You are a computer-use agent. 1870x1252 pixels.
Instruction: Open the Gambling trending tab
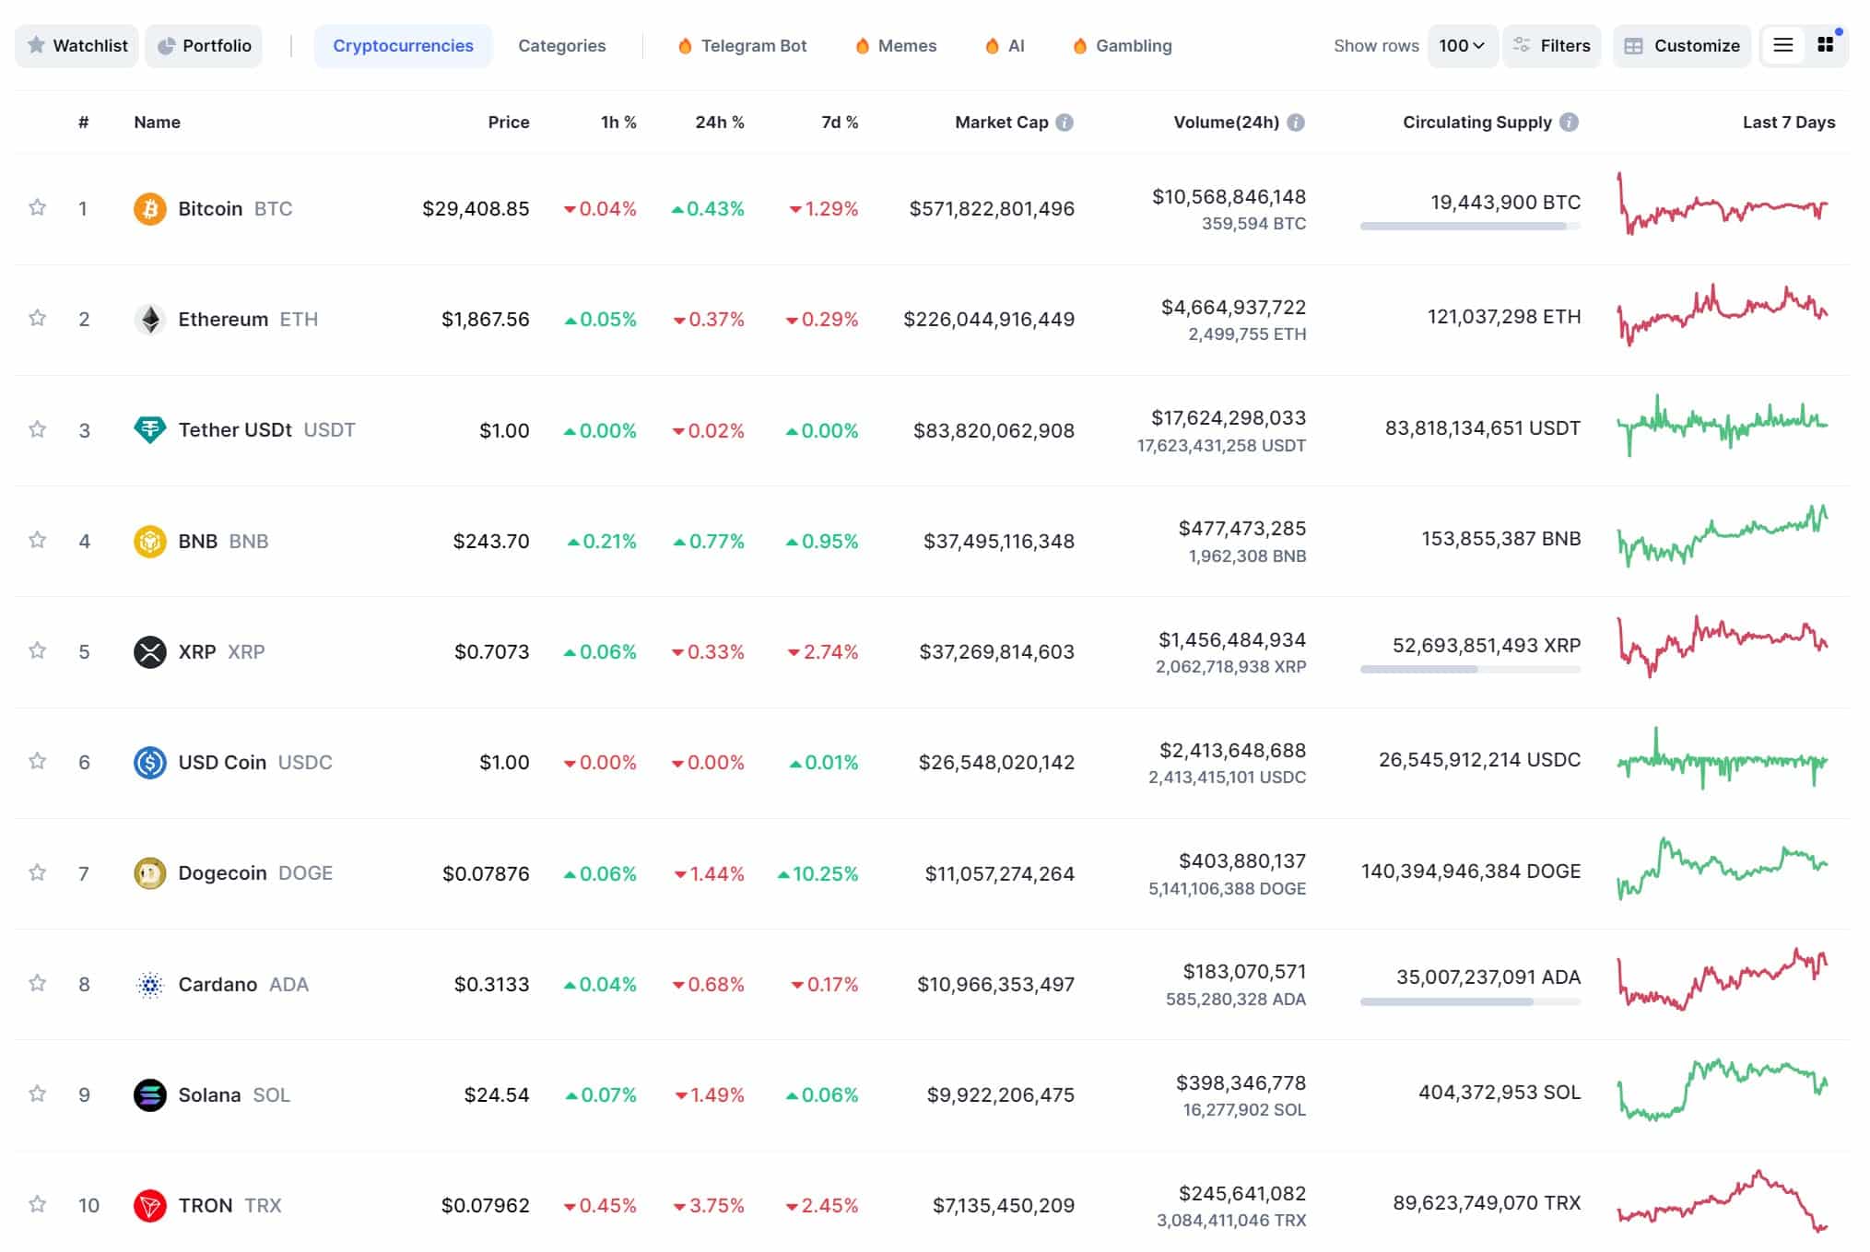[1123, 46]
